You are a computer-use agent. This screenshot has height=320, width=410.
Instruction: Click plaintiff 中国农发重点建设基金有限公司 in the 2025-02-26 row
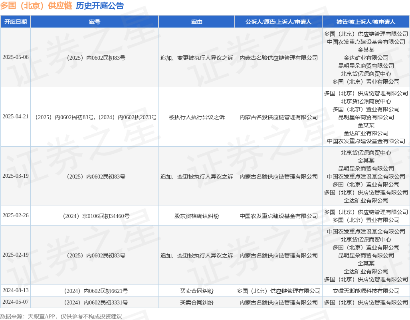click(279, 216)
